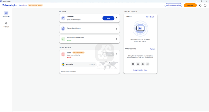This screenshot has height=112, width=209.
Task: Click the Scanner crosshair icon
Action: [x=63, y=18]
